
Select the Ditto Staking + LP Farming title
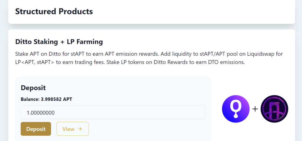pyautogui.click(x=59, y=42)
